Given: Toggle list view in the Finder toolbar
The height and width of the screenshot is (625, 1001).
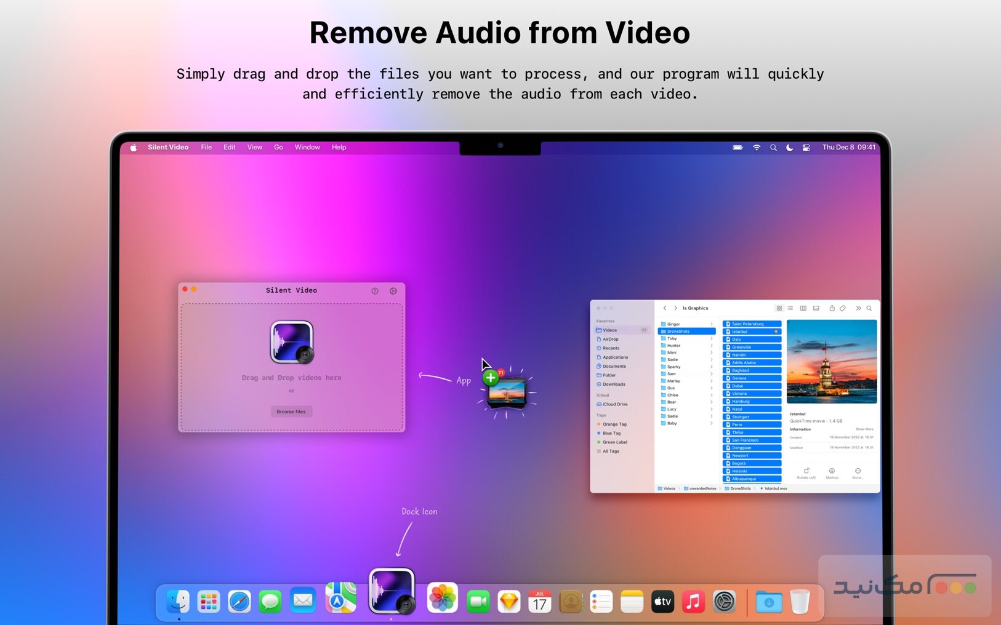Looking at the screenshot, I should point(790,308).
